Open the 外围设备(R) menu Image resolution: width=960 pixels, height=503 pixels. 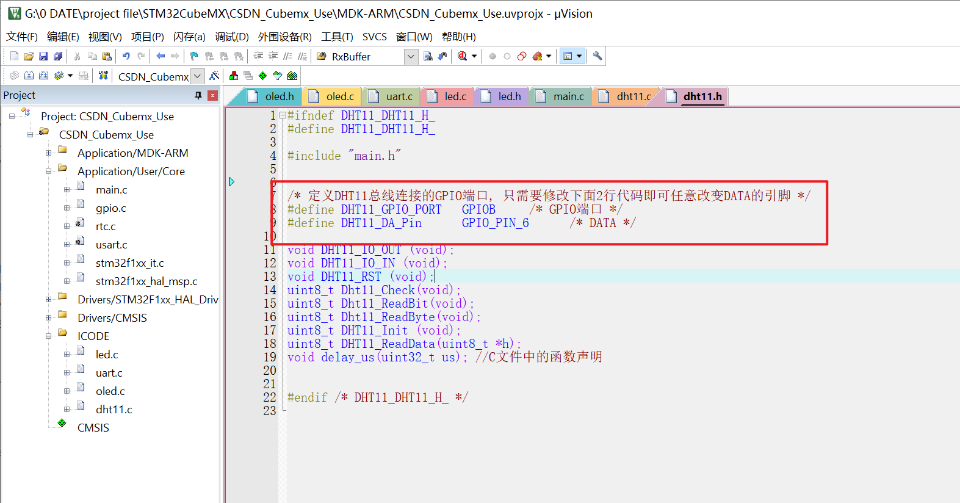point(284,37)
